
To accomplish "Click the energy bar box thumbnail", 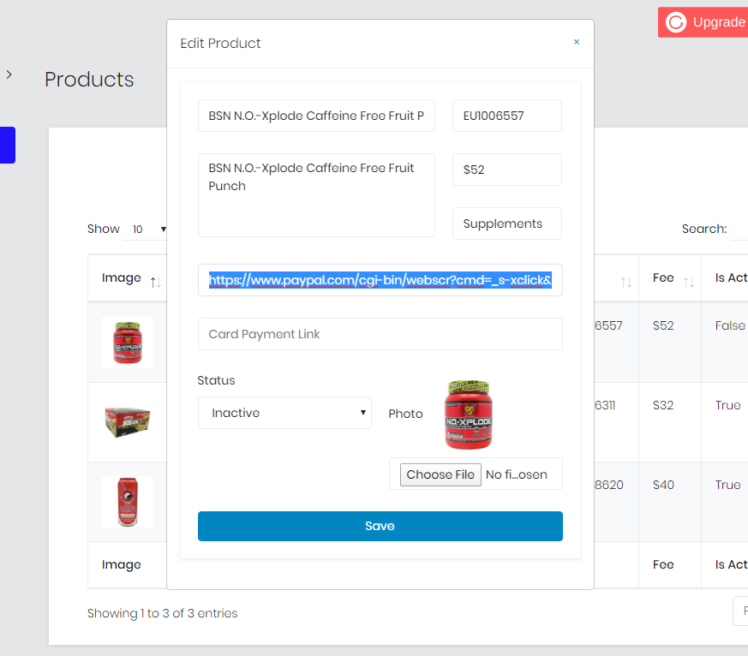I will [127, 422].
